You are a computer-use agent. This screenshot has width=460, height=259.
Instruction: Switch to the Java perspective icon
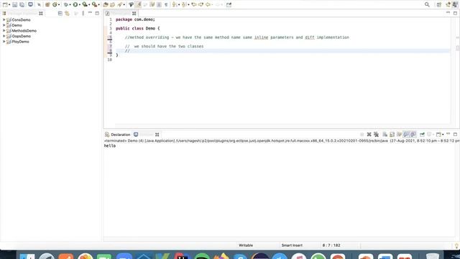[x=455, y=4]
